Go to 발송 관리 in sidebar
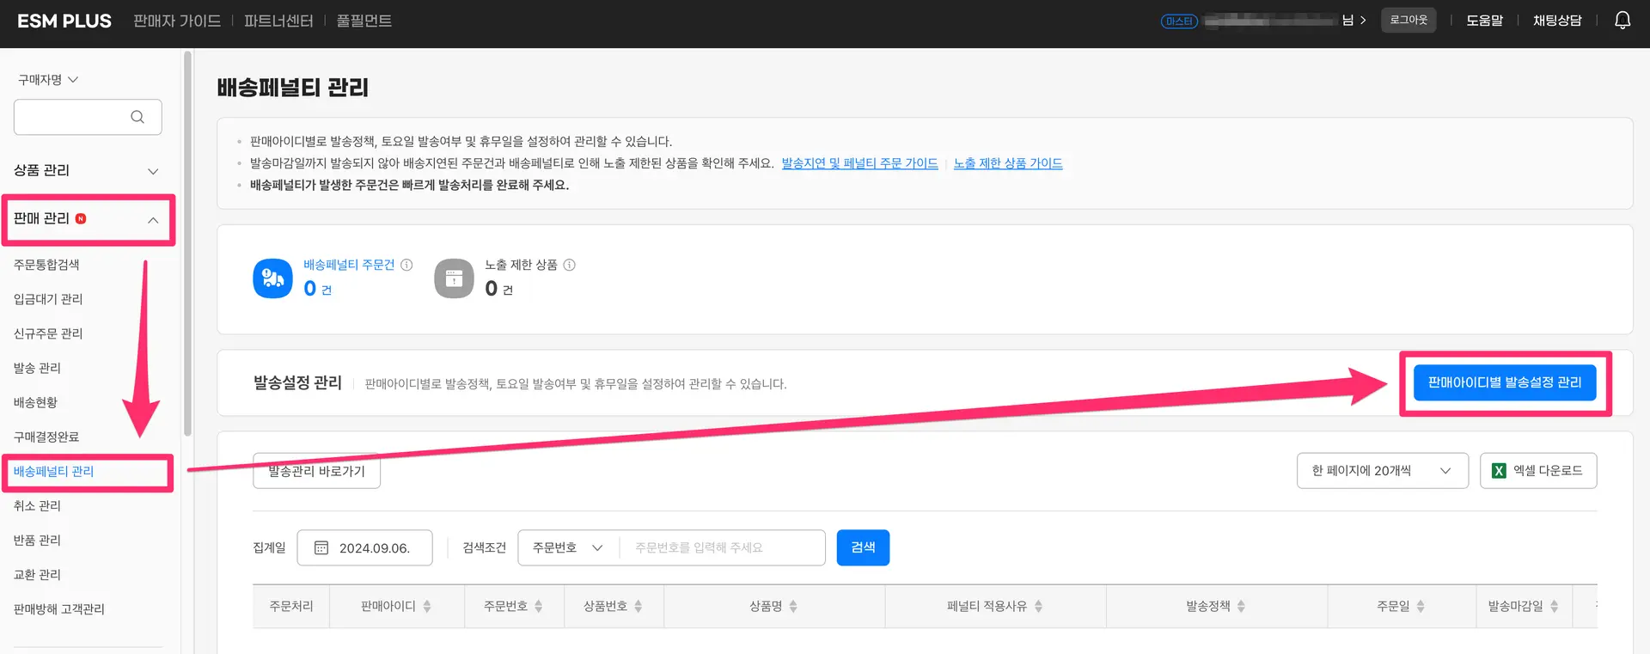This screenshot has height=654, width=1650. pos(37,368)
